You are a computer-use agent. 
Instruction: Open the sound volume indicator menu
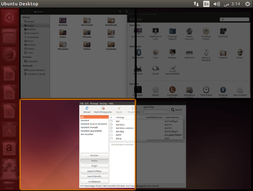(217, 4)
